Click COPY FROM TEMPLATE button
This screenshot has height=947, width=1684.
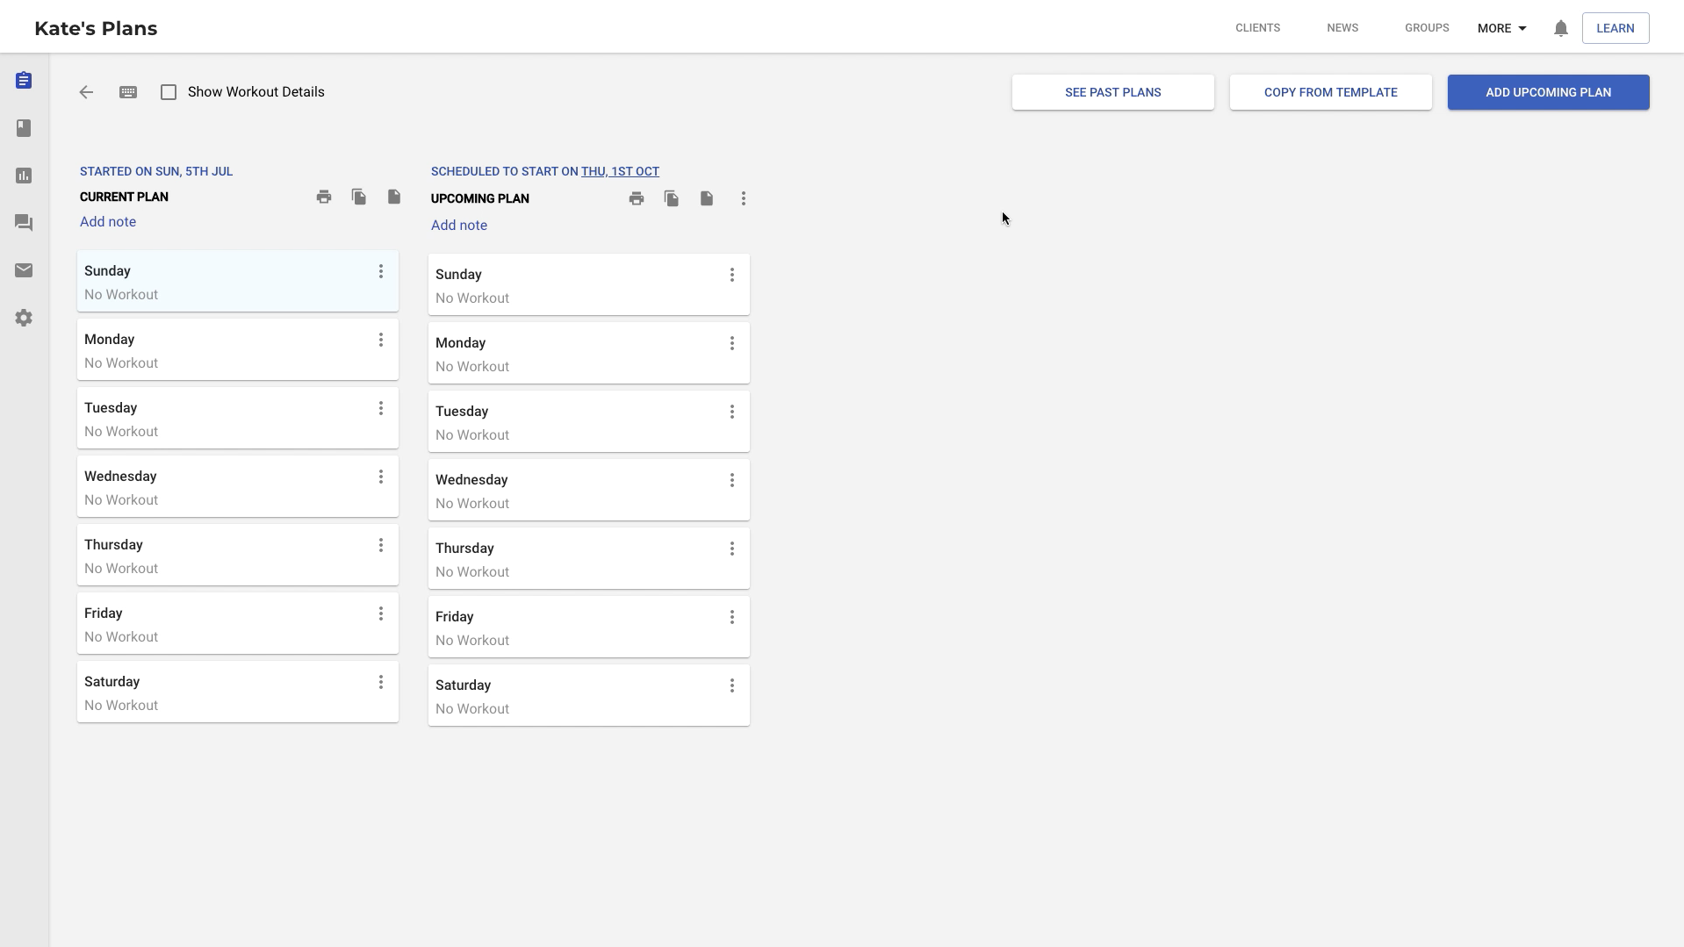tap(1331, 92)
